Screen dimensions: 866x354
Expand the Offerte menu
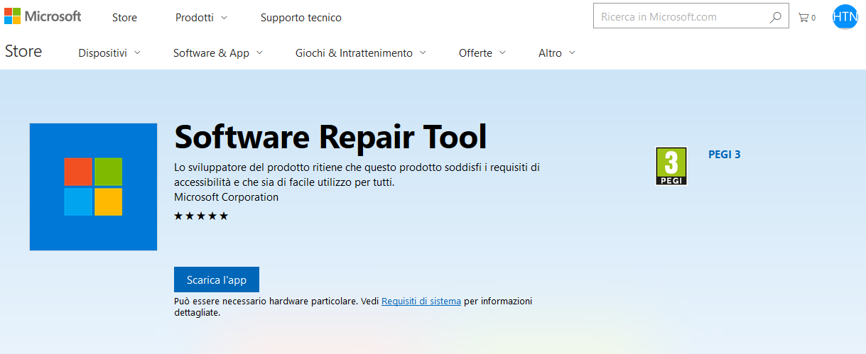pos(482,52)
